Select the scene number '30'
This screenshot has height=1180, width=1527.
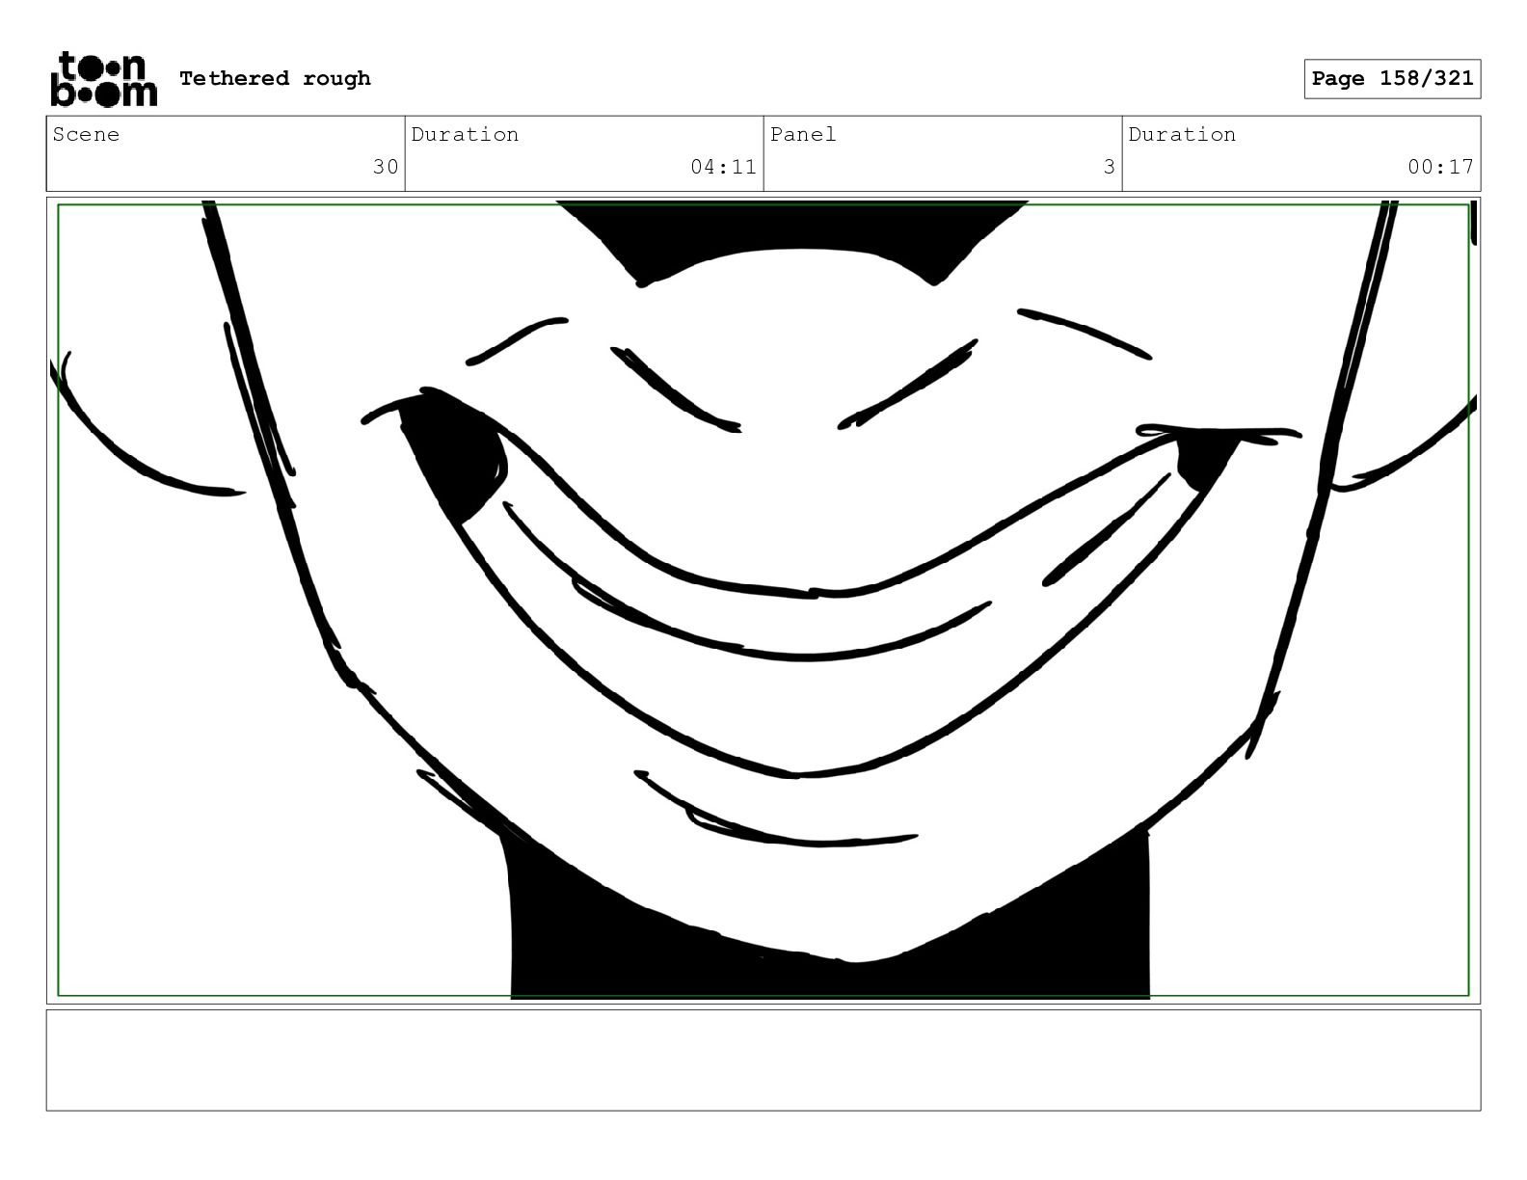click(386, 167)
